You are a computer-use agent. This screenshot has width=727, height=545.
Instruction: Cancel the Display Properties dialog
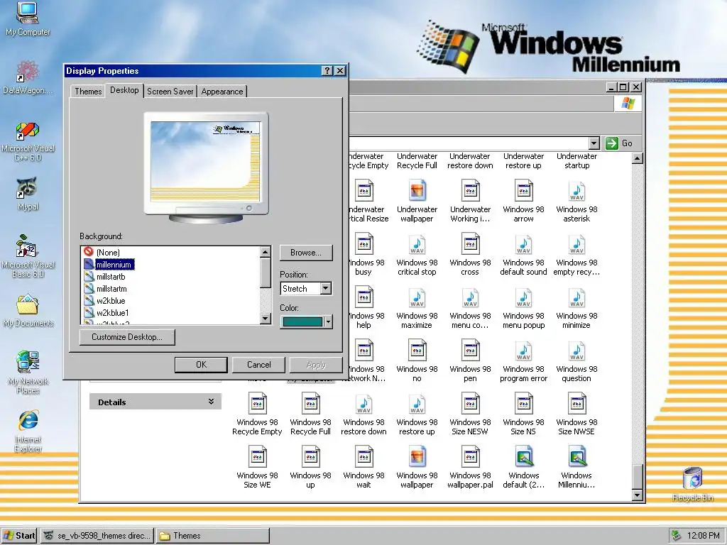[x=258, y=365]
